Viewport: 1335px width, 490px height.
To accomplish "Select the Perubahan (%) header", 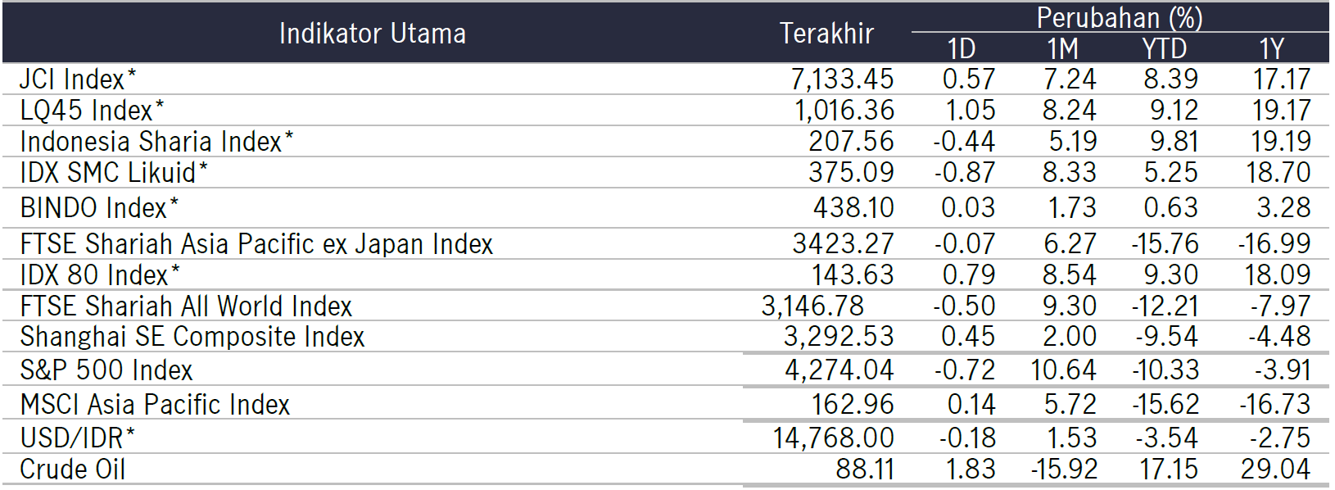I will pyautogui.click(x=1120, y=17).
